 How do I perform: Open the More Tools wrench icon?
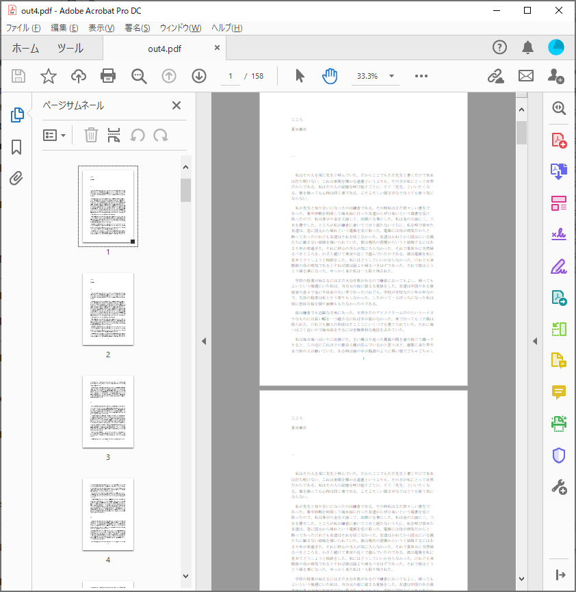(x=559, y=487)
